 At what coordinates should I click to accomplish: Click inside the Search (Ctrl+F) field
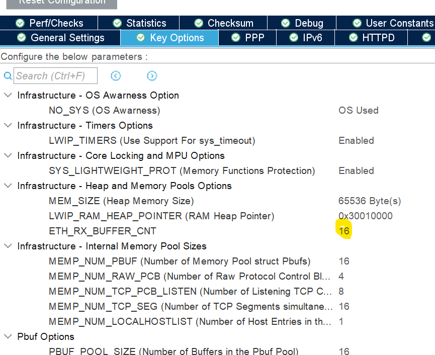tap(55, 75)
